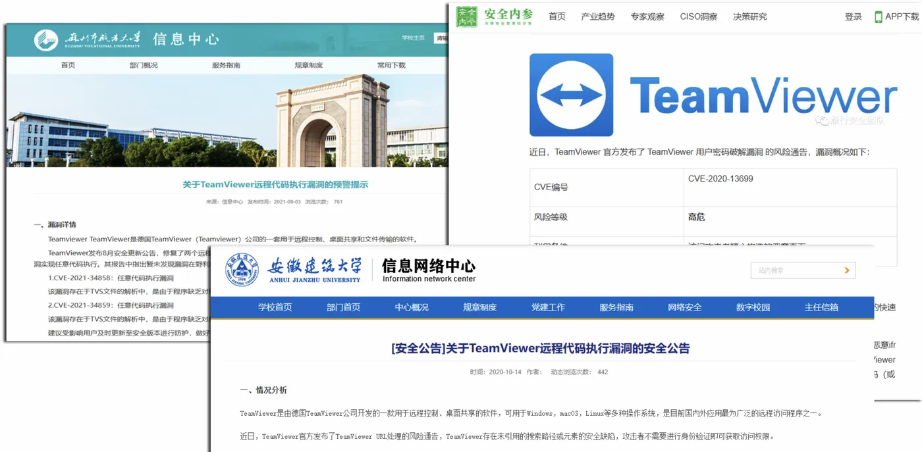
Task: Open 决策研究 in the 安全内参 navigation
Action: click(x=750, y=16)
